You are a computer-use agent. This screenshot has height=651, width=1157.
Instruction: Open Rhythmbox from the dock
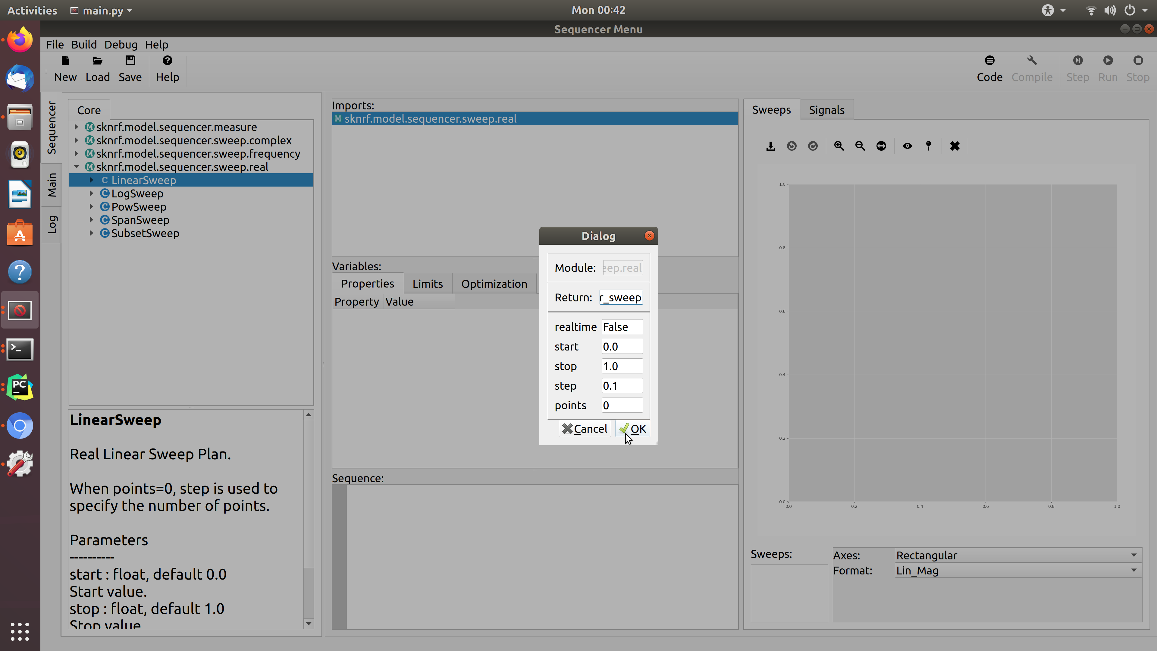click(x=20, y=155)
